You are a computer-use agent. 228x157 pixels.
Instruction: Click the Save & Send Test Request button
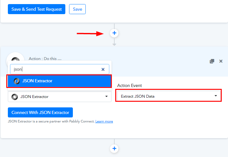pyautogui.click(x=36, y=9)
